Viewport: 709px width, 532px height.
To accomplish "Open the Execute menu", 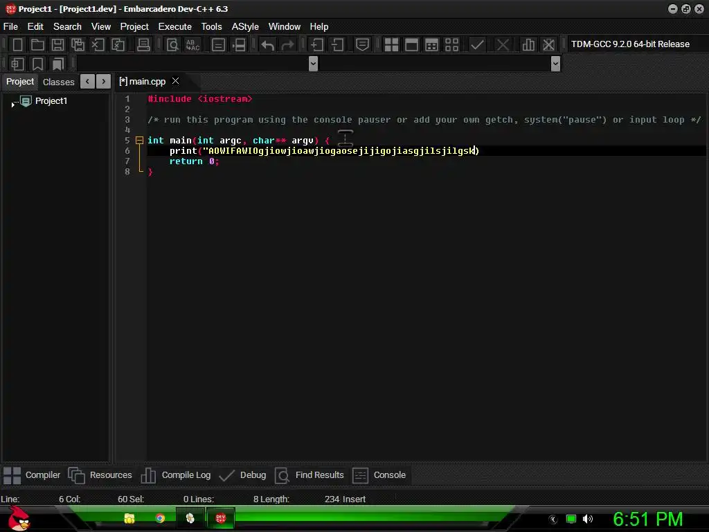I will tap(175, 27).
